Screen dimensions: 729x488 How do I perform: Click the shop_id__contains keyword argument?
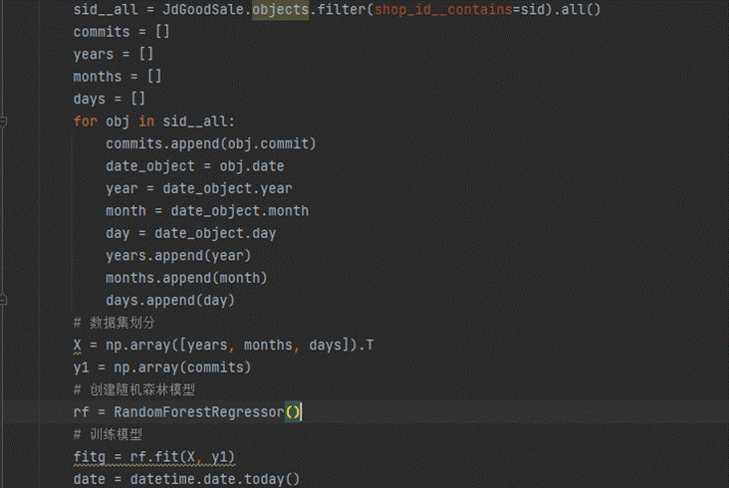(443, 10)
